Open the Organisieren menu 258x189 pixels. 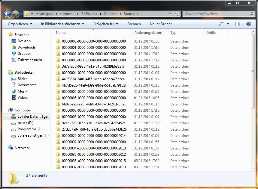click(20, 24)
